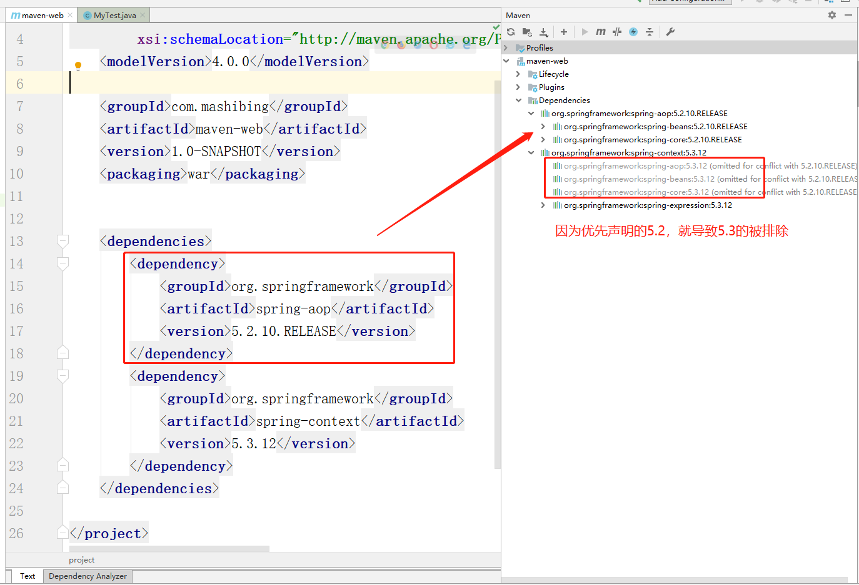
Task: Collapse all nodes in Maven tree
Action: [650, 32]
